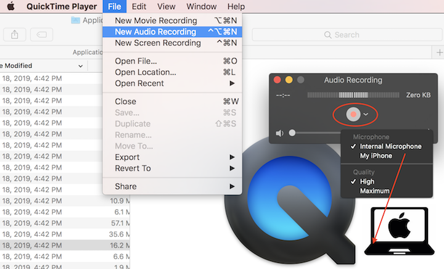Image resolution: width=444 pixels, height=269 pixels.
Task: Open the Apple menu
Action: point(10,6)
